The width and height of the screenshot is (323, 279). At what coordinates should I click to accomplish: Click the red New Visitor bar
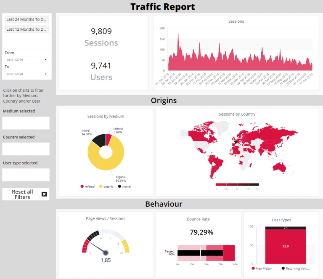click(285, 245)
